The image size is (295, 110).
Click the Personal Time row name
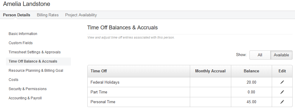[103, 102]
